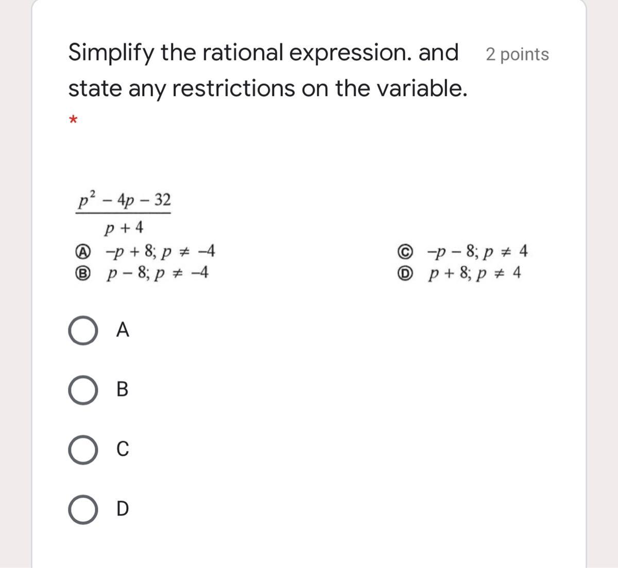Click the '2 points' label
This screenshot has width=618, height=568.
[517, 55]
